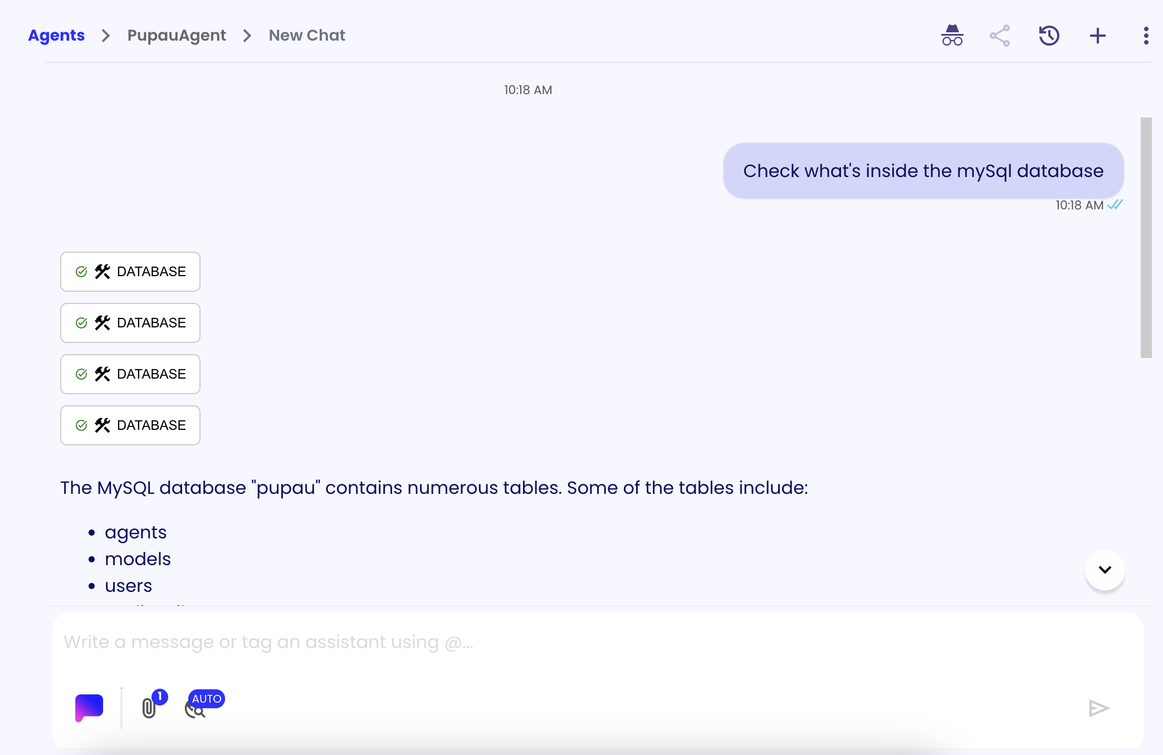Expand the third DATABASE tool call
The width and height of the screenshot is (1163, 755).
tap(130, 374)
